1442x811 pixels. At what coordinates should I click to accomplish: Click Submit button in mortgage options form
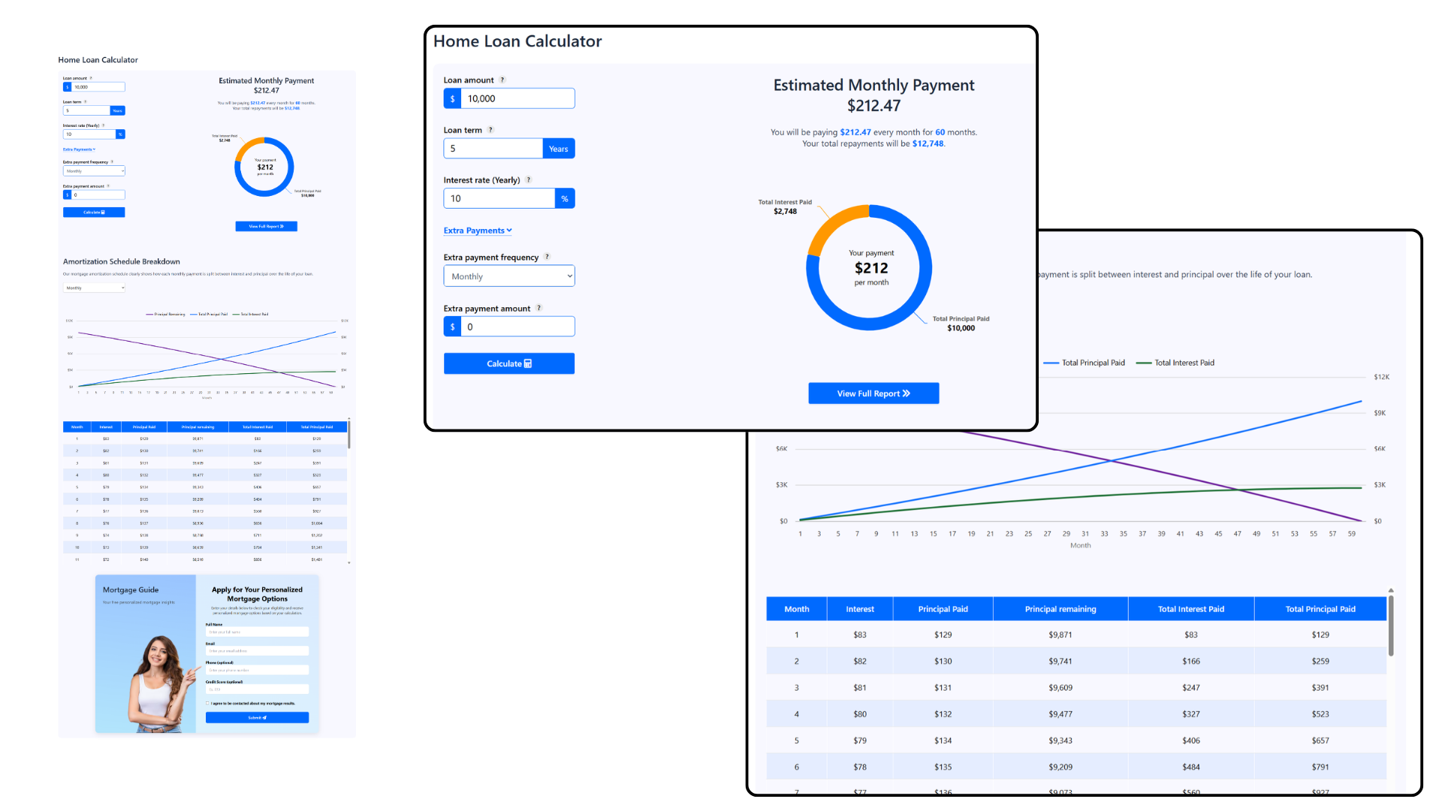coord(257,718)
